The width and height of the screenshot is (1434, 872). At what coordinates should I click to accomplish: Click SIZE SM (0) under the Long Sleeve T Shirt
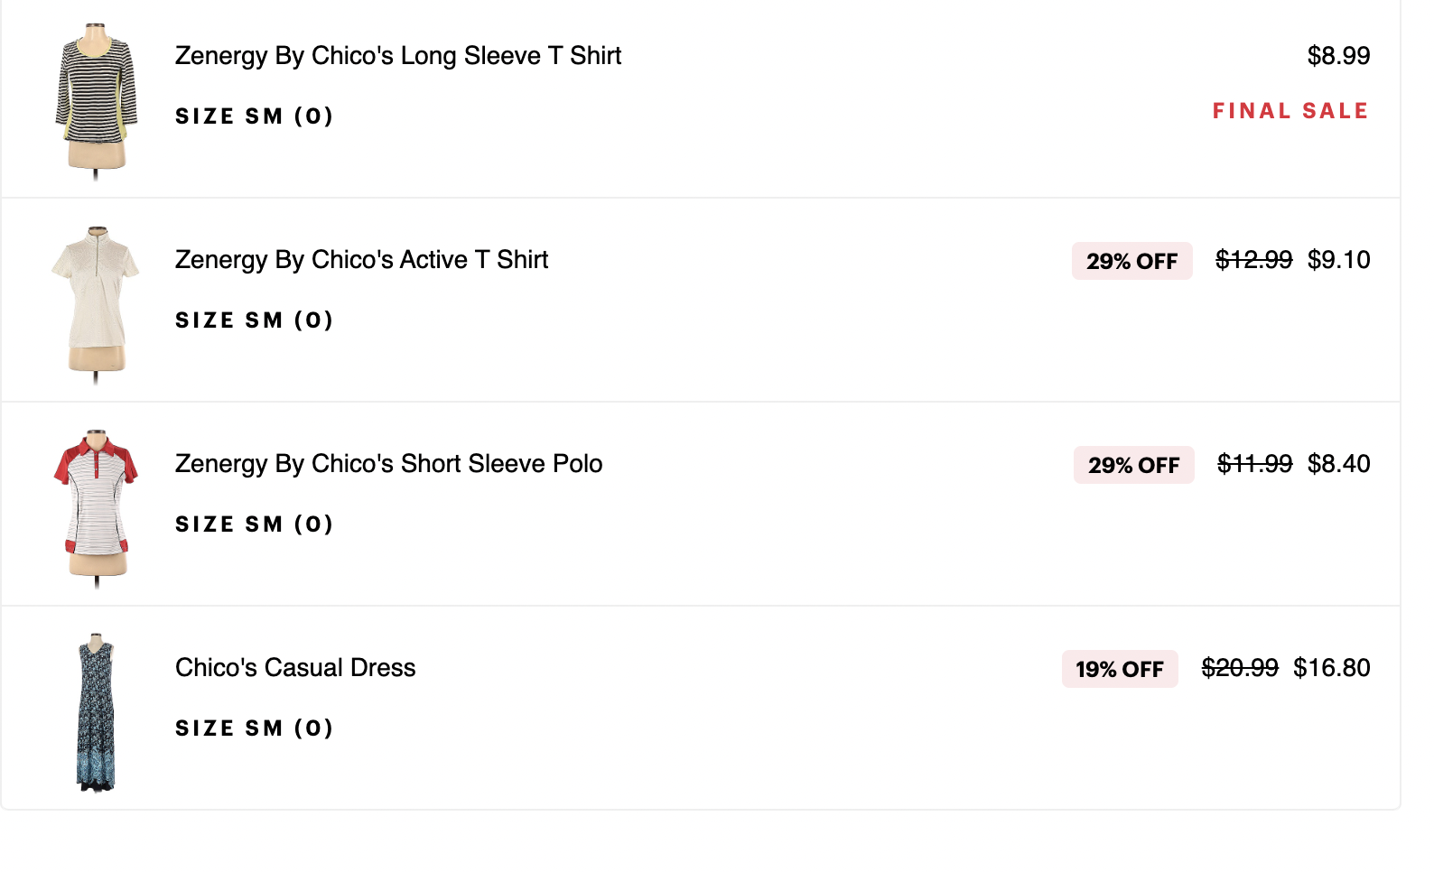(254, 116)
